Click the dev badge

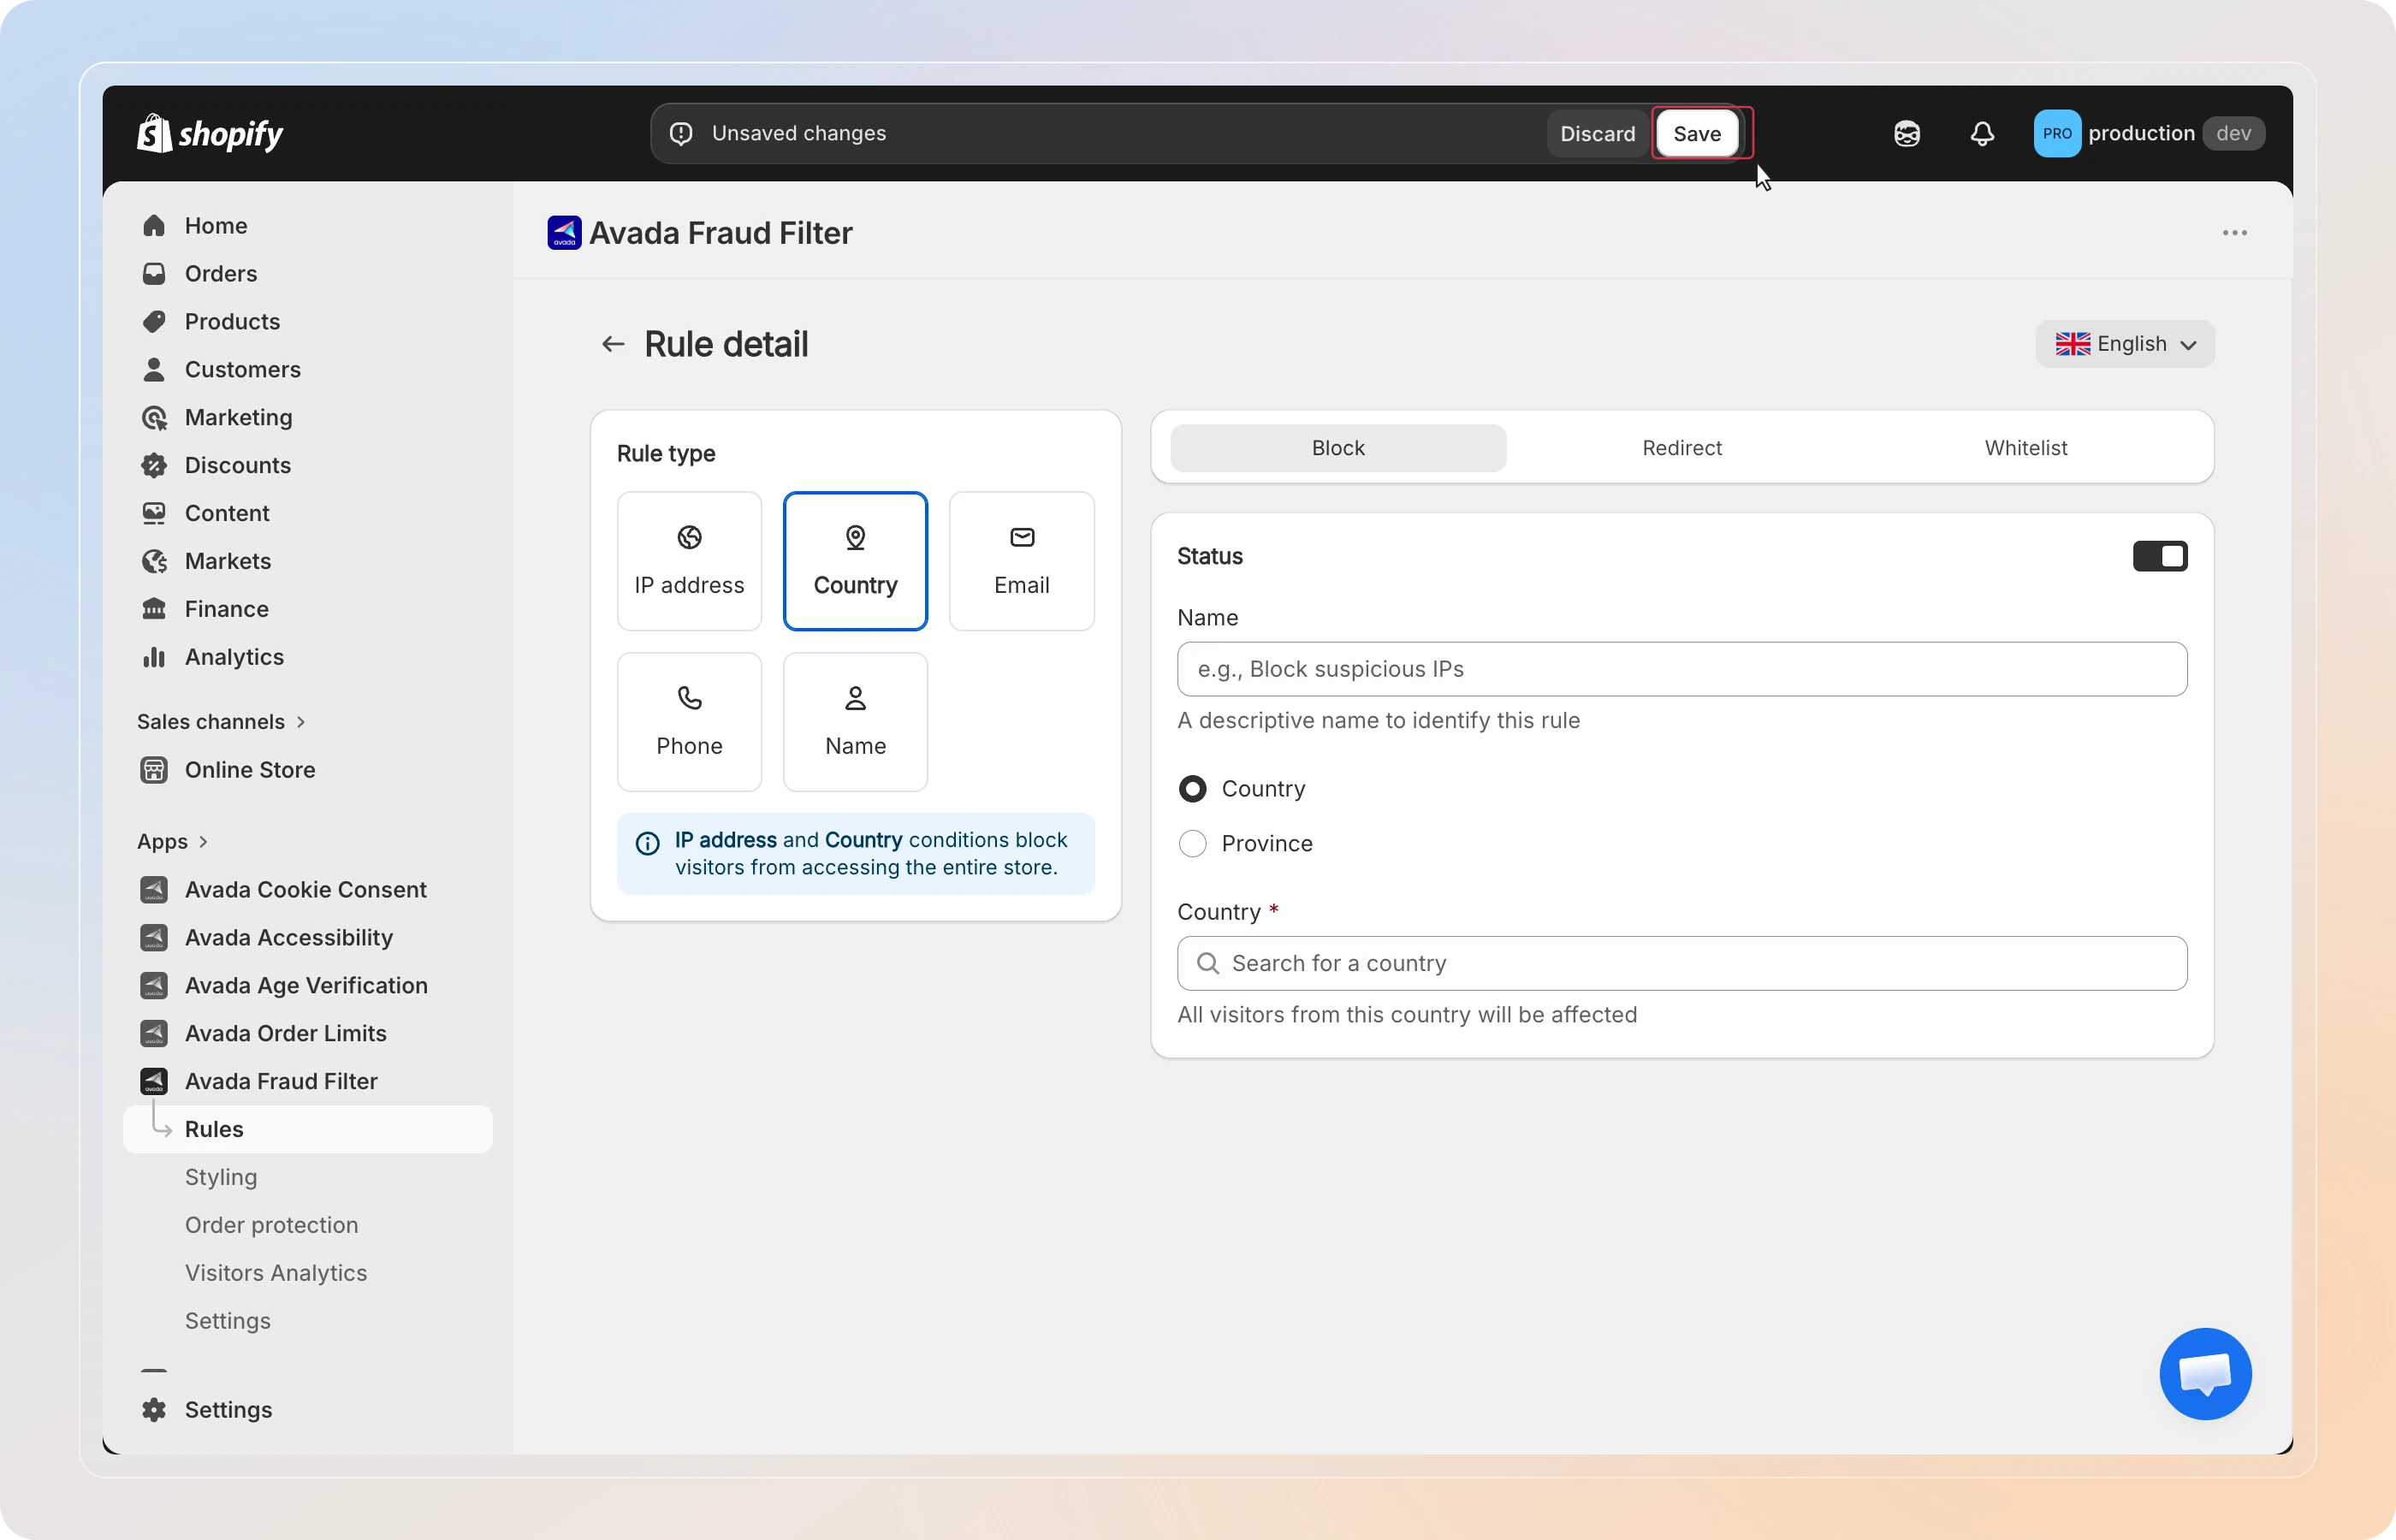(2233, 133)
